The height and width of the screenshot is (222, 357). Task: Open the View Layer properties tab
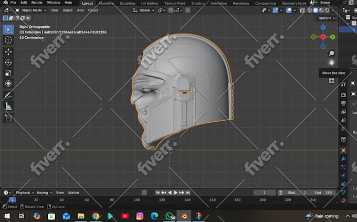(343, 112)
